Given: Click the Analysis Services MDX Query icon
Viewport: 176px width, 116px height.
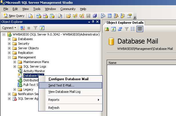Looking at the screenshot, I should click(39, 16).
